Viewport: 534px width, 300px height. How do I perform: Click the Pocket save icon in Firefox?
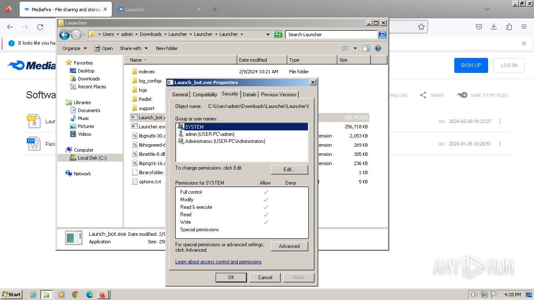pyautogui.click(x=479, y=27)
